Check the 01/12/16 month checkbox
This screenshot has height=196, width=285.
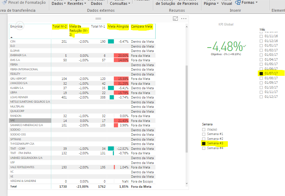261,41
